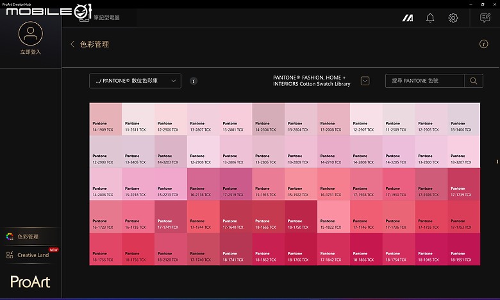Pick Pantone 15-1915 TCX swatch

tap(268, 184)
